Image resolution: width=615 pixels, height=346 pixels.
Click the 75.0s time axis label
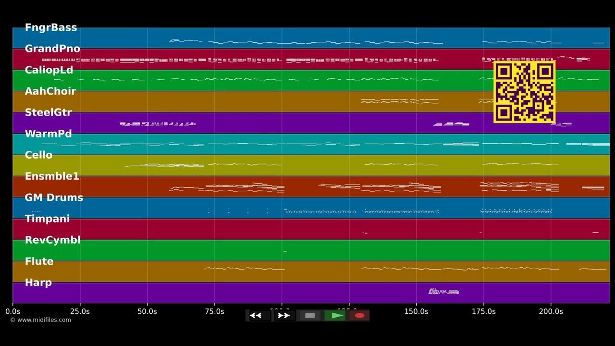[x=214, y=311]
